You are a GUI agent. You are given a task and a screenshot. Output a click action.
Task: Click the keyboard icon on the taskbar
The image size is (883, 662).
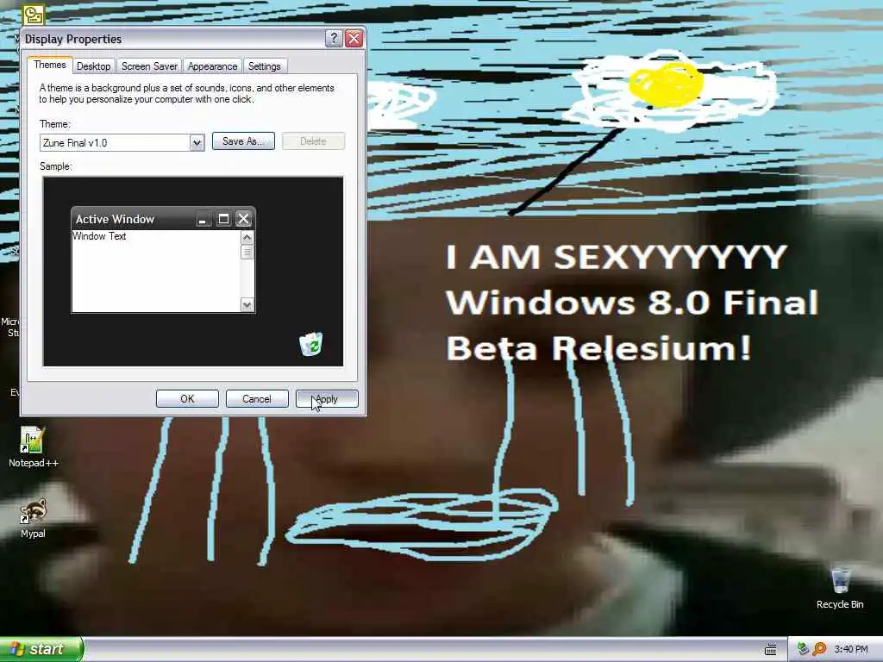tap(771, 650)
